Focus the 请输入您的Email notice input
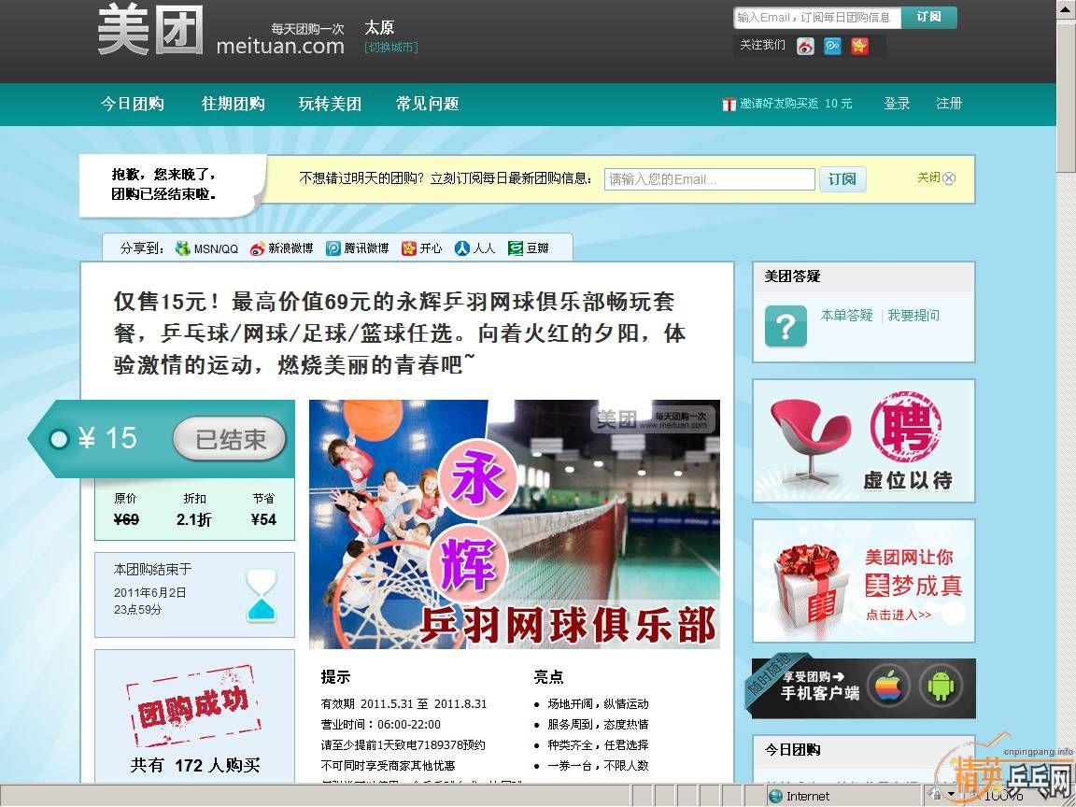Viewport: 1076px width, 807px height. click(x=710, y=179)
